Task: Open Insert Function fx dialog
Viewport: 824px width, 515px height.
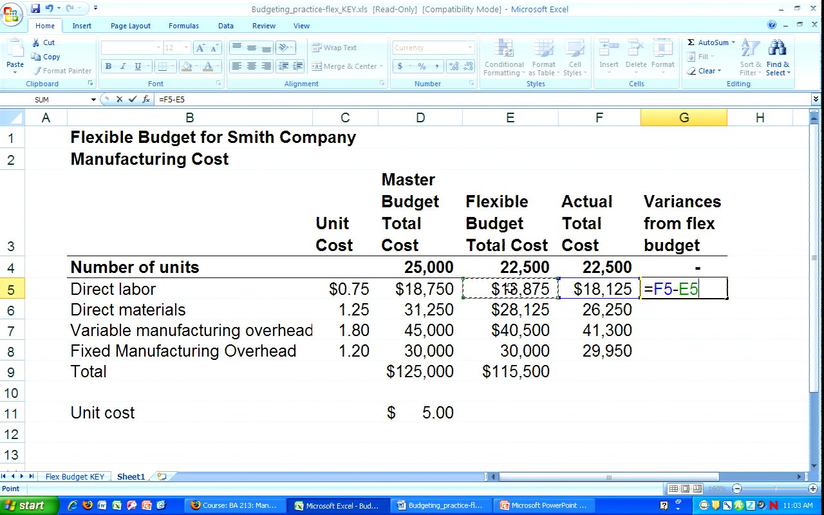Action: point(146,100)
